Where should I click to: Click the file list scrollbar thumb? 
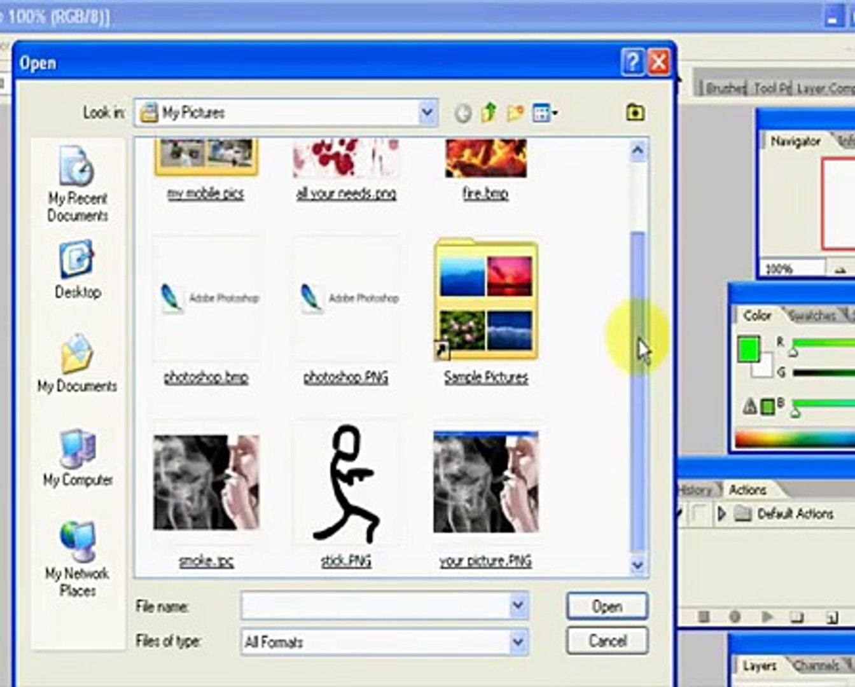coord(637,391)
